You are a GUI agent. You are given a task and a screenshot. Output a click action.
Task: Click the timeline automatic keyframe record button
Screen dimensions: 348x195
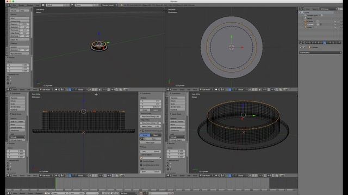coord(141,193)
